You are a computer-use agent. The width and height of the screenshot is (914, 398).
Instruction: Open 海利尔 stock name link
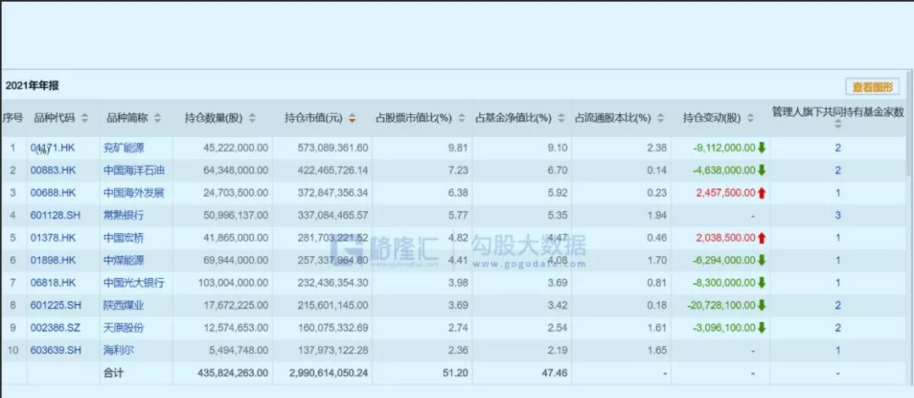click(118, 351)
